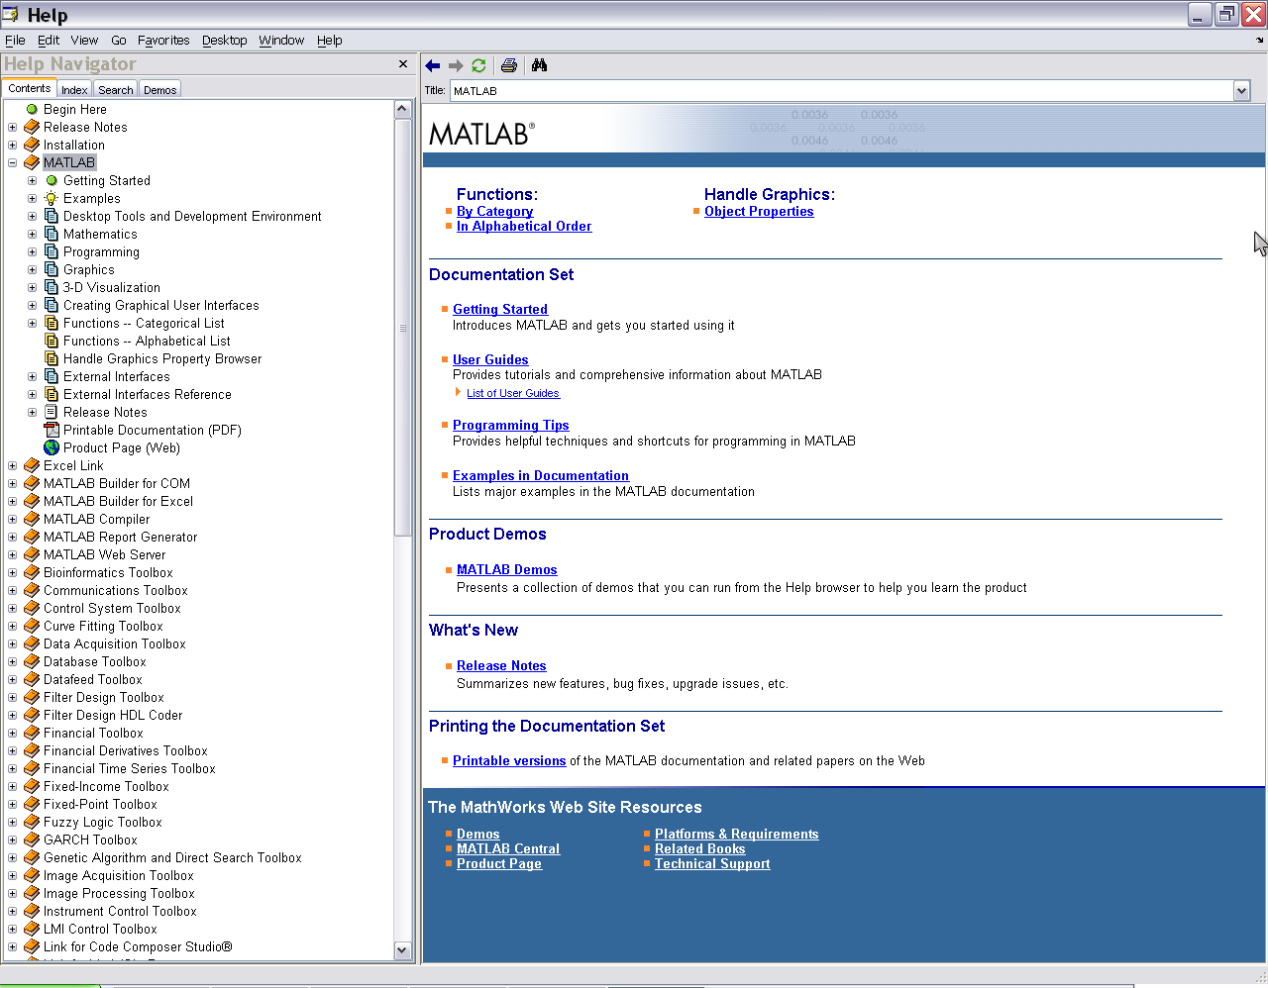Follow the MATLAB Central link
The height and width of the screenshot is (988, 1268).
508,848
